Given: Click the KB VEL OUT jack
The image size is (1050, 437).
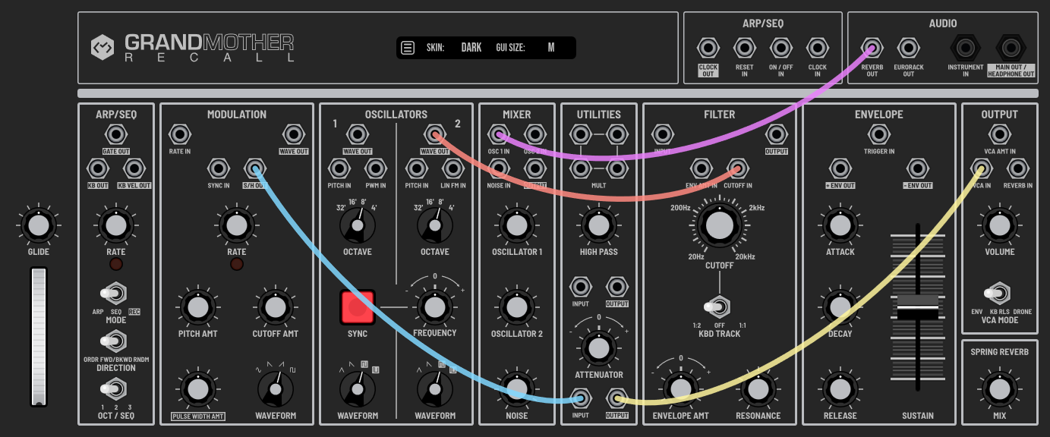Looking at the screenshot, I should click(x=134, y=168).
